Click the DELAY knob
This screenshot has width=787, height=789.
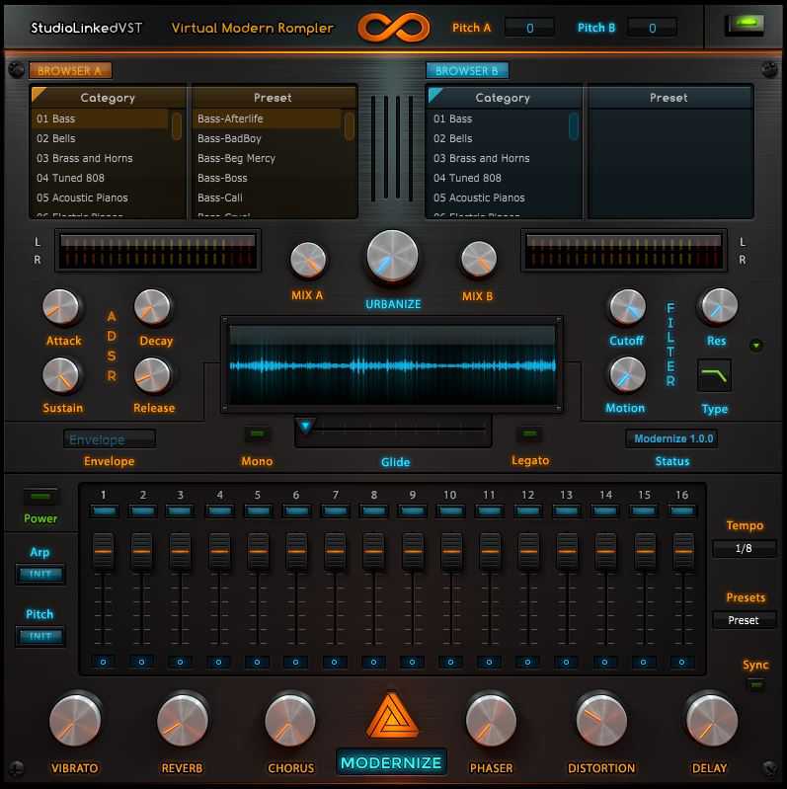tap(712, 722)
